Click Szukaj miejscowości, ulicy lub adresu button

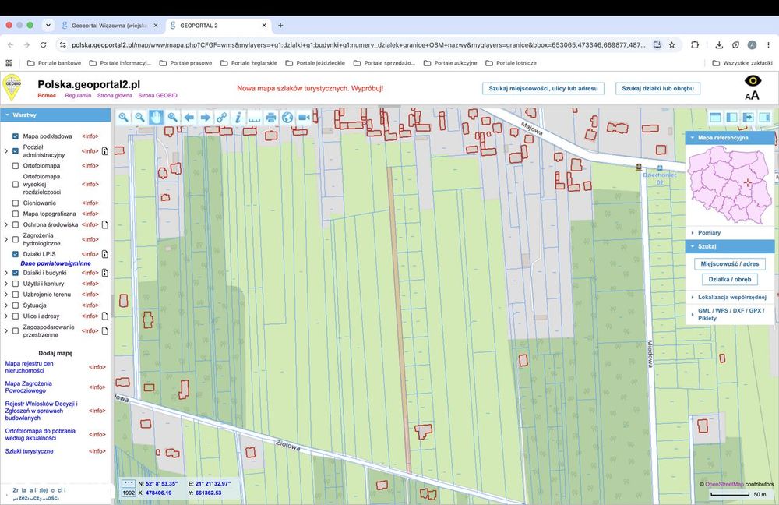pyautogui.click(x=543, y=89)
